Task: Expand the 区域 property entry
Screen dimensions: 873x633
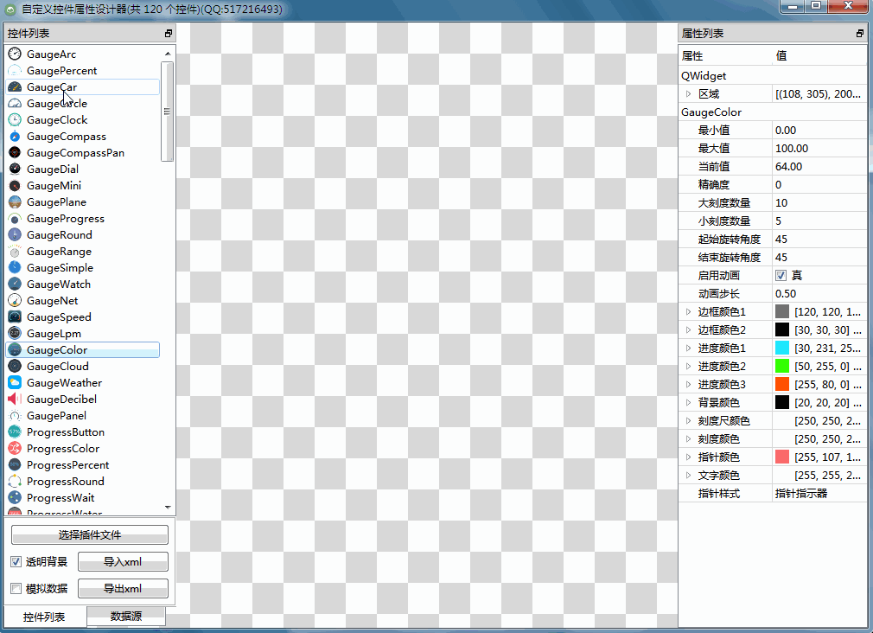Action: coord(687,93)
